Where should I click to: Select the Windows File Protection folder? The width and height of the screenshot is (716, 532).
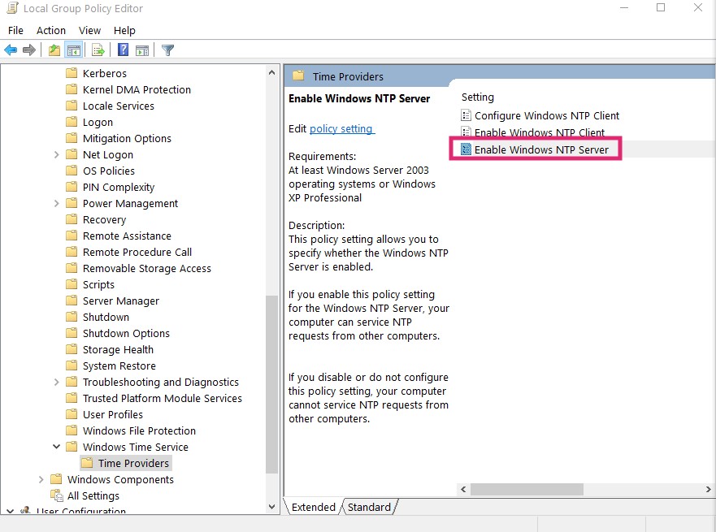coord(139,430)
